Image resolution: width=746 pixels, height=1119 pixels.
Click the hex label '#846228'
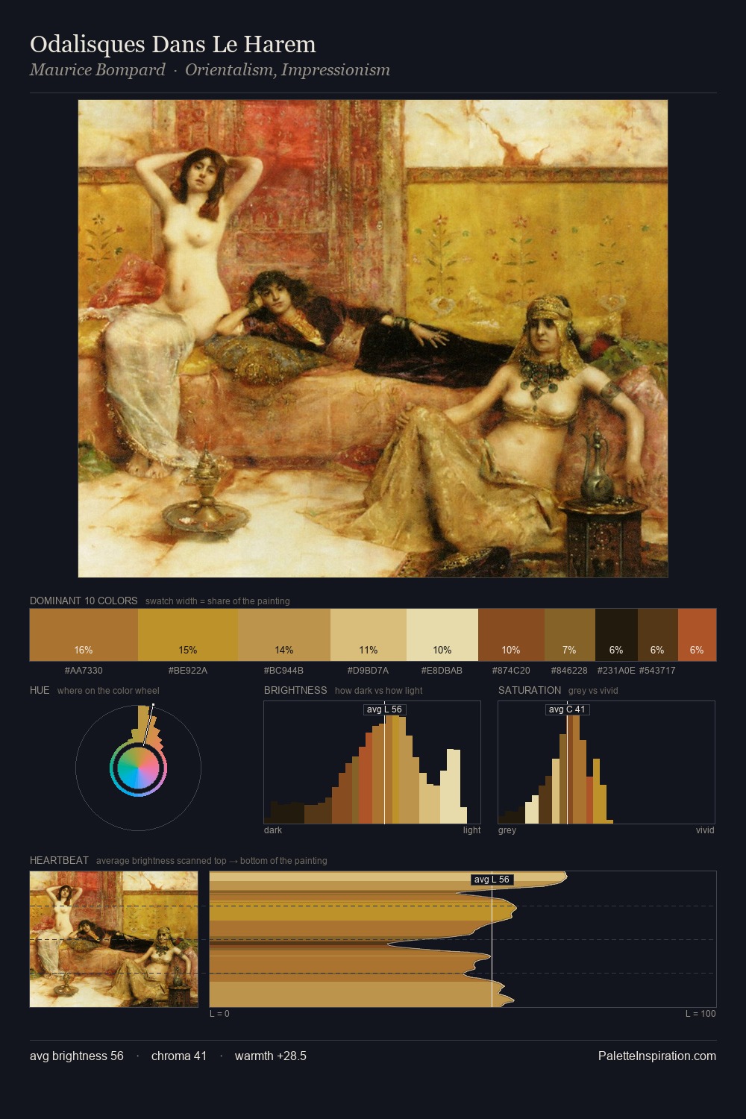tap(570, 670)
